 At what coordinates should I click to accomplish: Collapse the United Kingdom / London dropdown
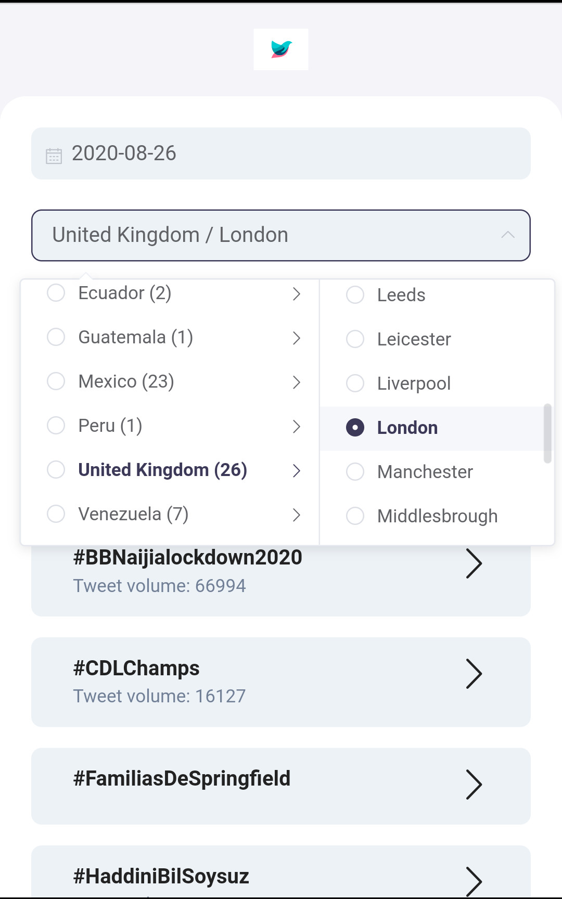coord(508,235)
